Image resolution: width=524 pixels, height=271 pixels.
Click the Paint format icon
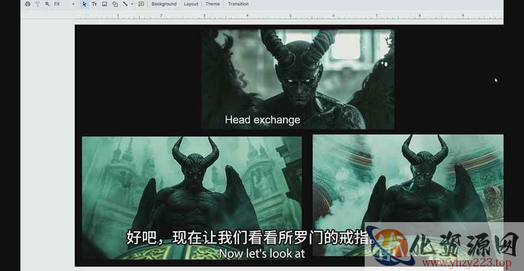[x=37, y=4]
